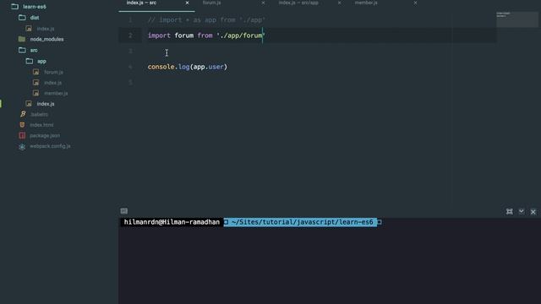
Task: Switch to the 'index.js — src/app' tab
Action: point(298,3)
